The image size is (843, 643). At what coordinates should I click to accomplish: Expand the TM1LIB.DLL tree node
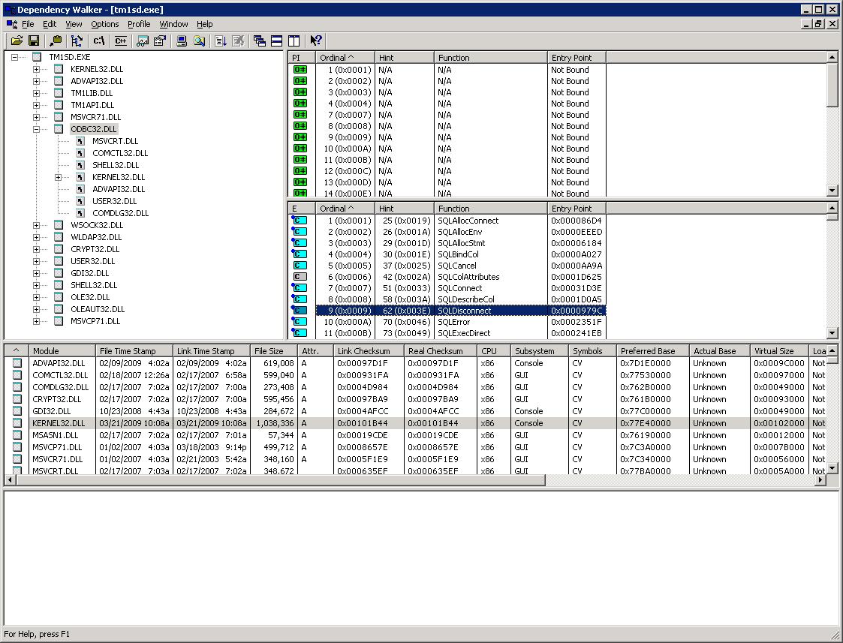(36, 93)
